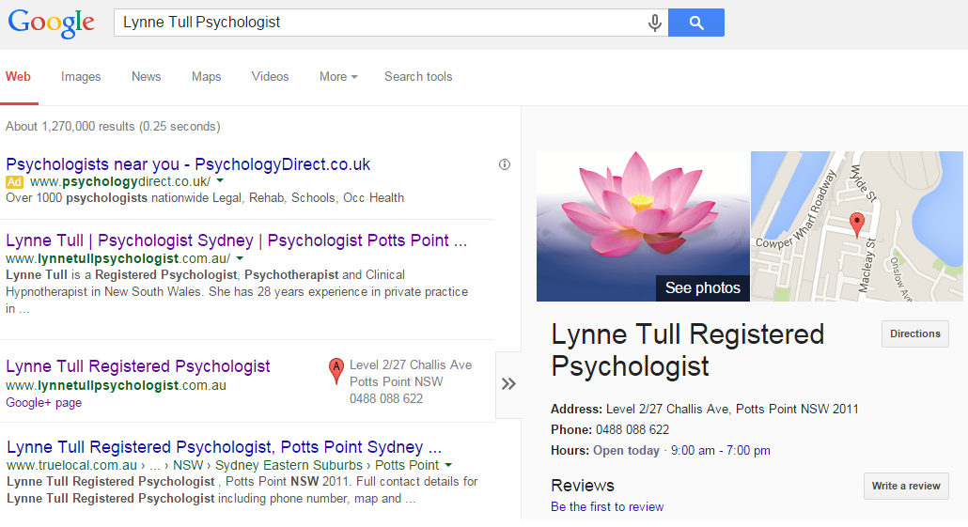Click the See photos overlay
Viewport: 968px width, 527px height.
point(703,288)
